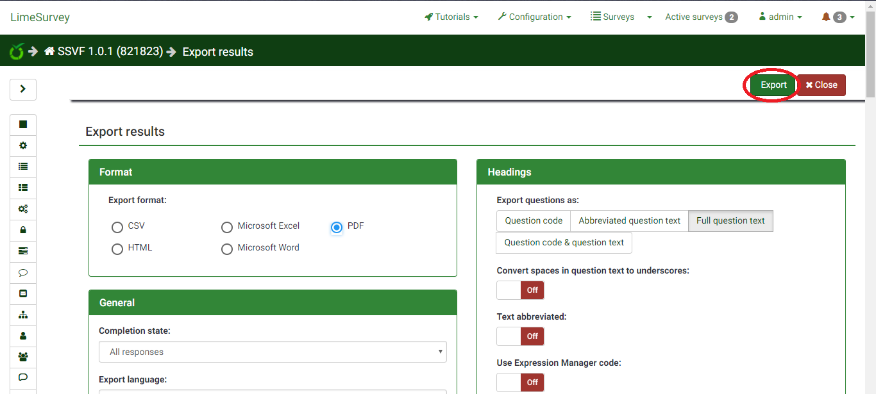The image size is (876, 394).
Task: Click the single user icon in sidebar
Action: 23,336
